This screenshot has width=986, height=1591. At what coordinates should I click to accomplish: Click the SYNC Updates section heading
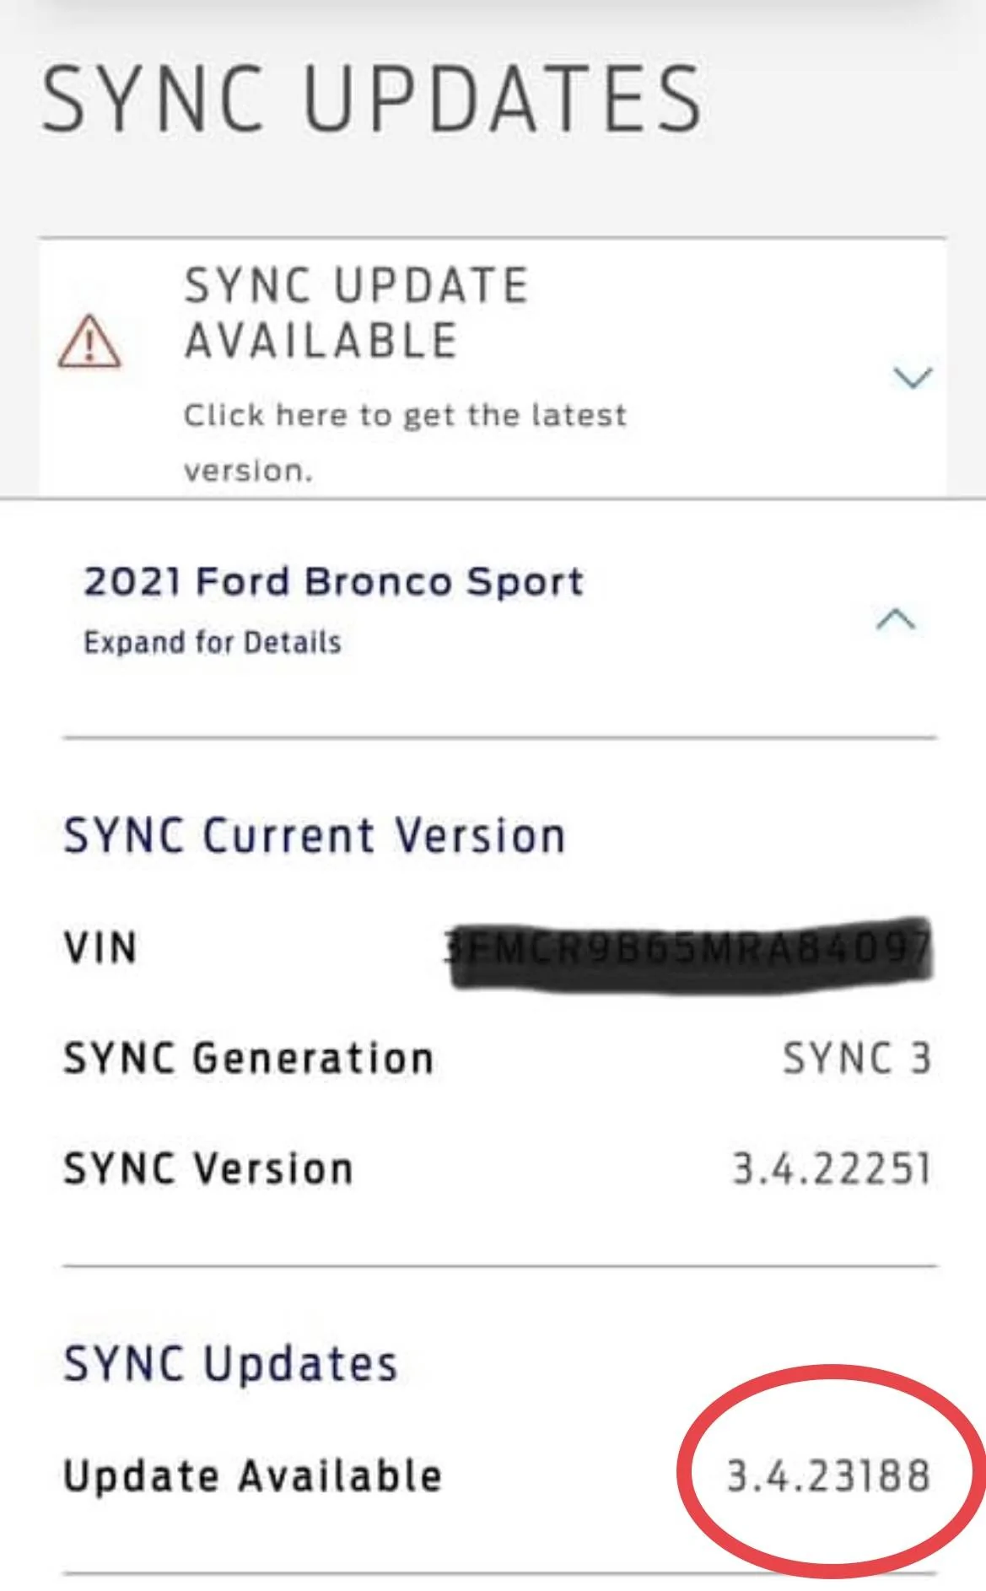tap(230, 1364)
